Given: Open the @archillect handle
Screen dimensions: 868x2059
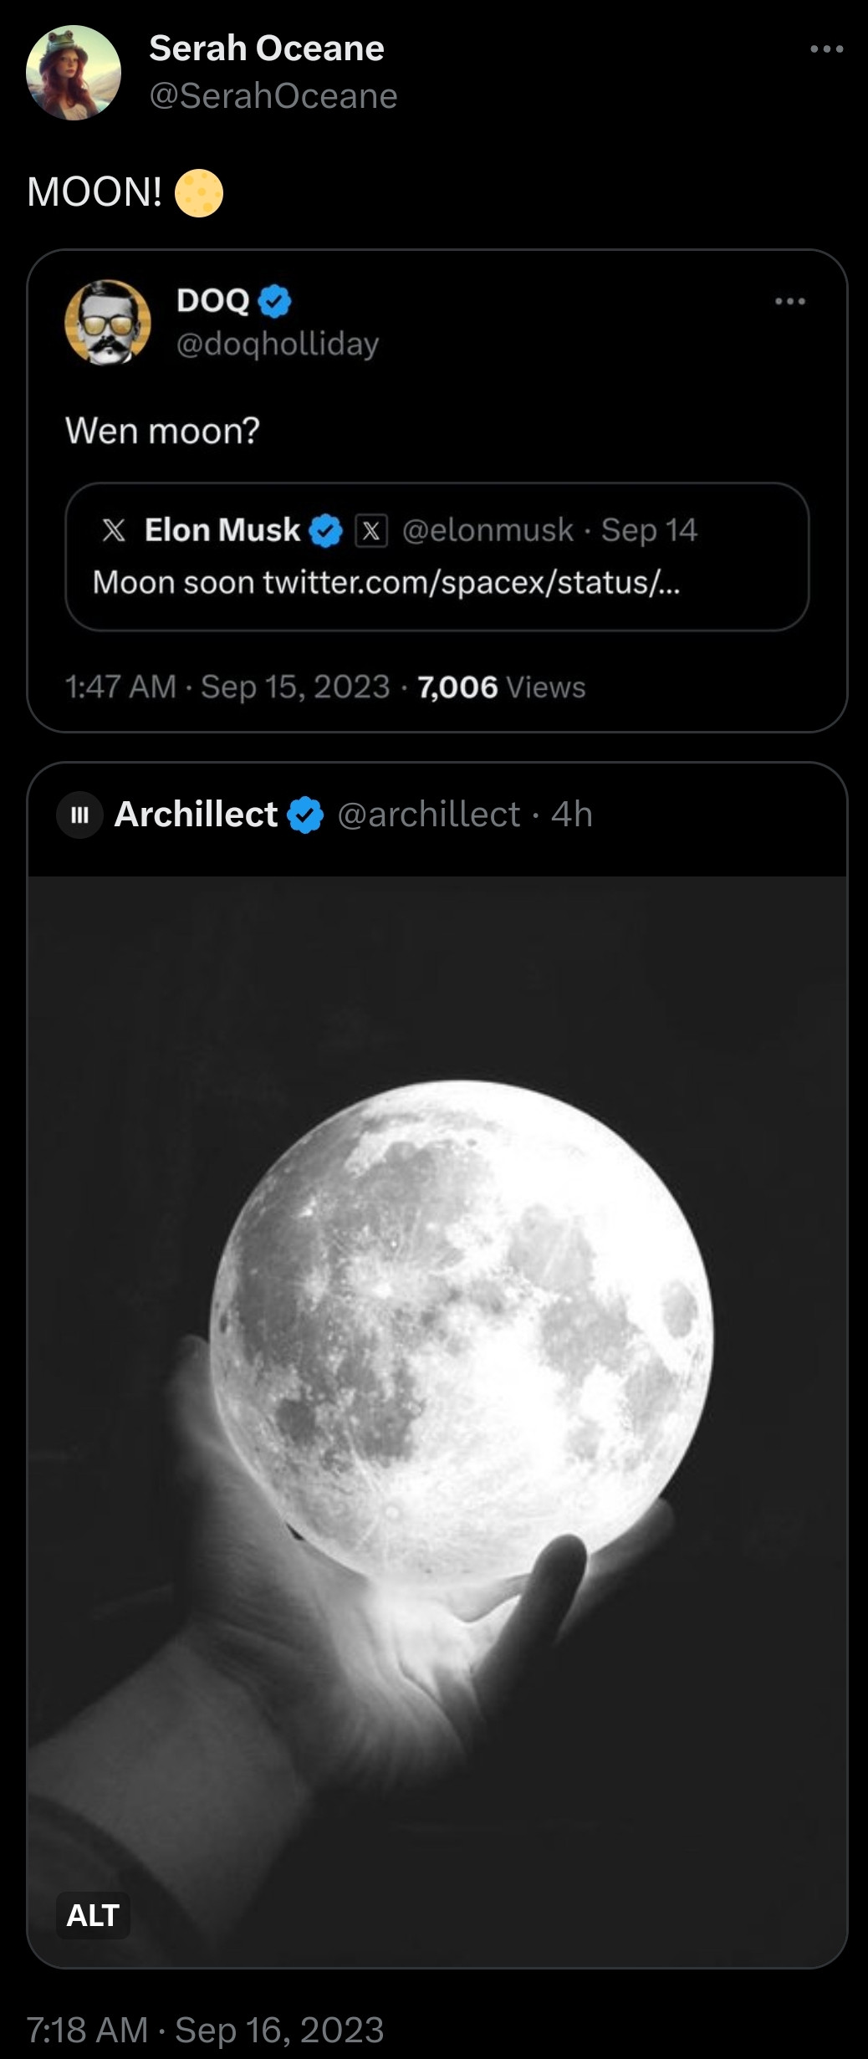Looking at the screenshot, I should click(428, 815).
